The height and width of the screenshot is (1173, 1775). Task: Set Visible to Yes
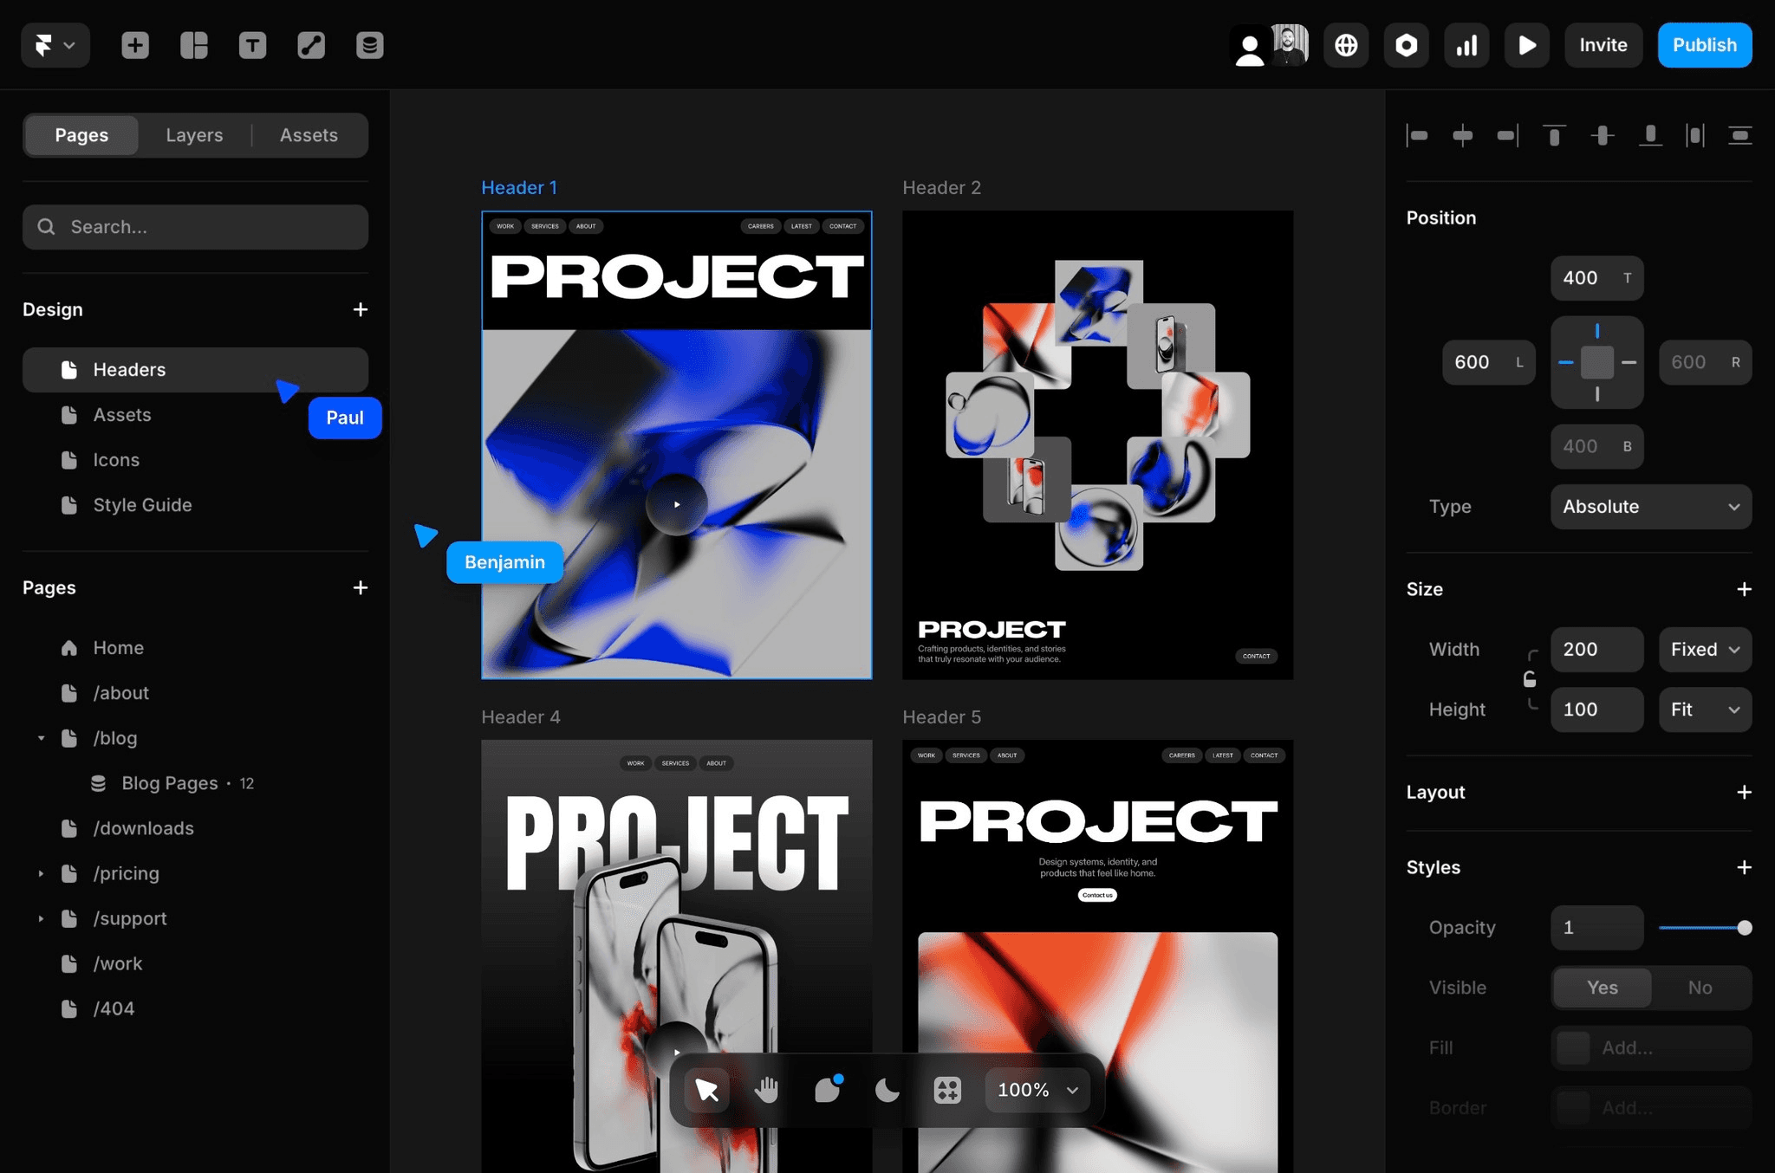point(1602,988)
